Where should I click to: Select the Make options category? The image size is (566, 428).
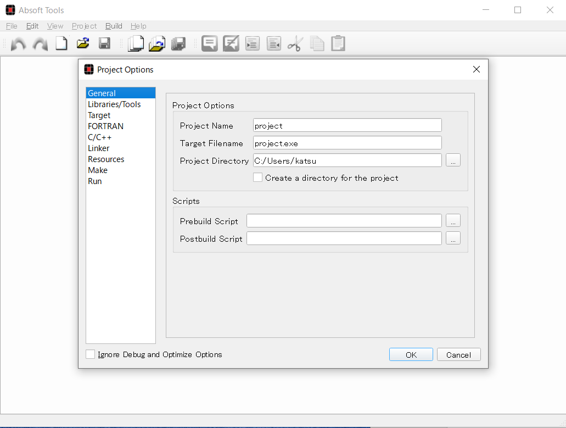pos(121,170)
